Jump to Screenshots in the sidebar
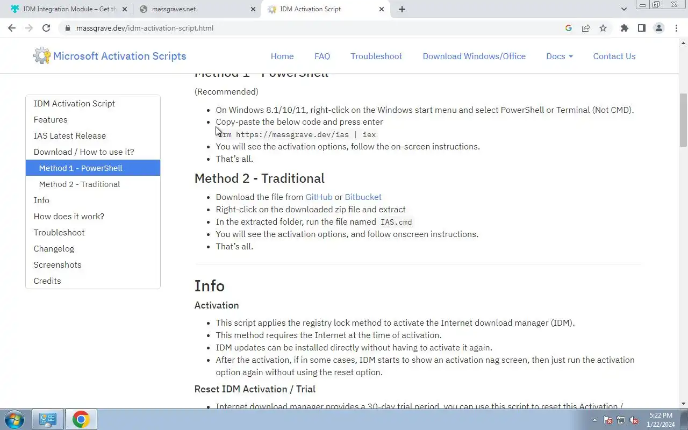 click(93, 264)
